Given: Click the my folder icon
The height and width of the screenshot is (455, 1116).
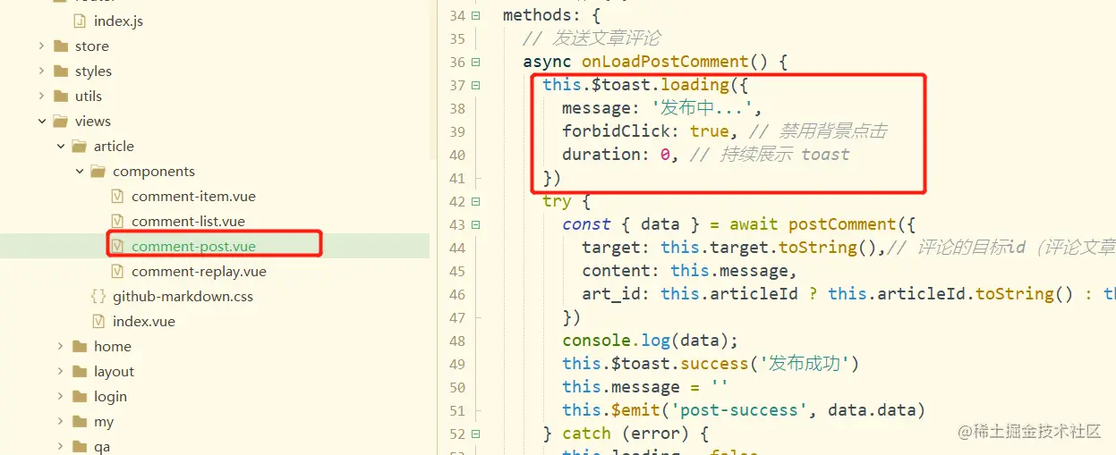Looking at the screenshot, I should pyautogui.click(x=80, y=422).
